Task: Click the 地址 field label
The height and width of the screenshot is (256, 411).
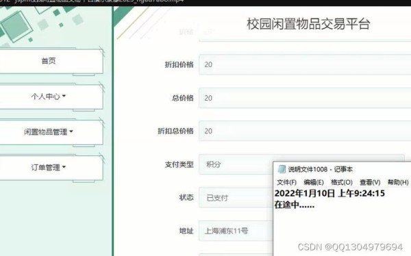Action: point(186,231)
